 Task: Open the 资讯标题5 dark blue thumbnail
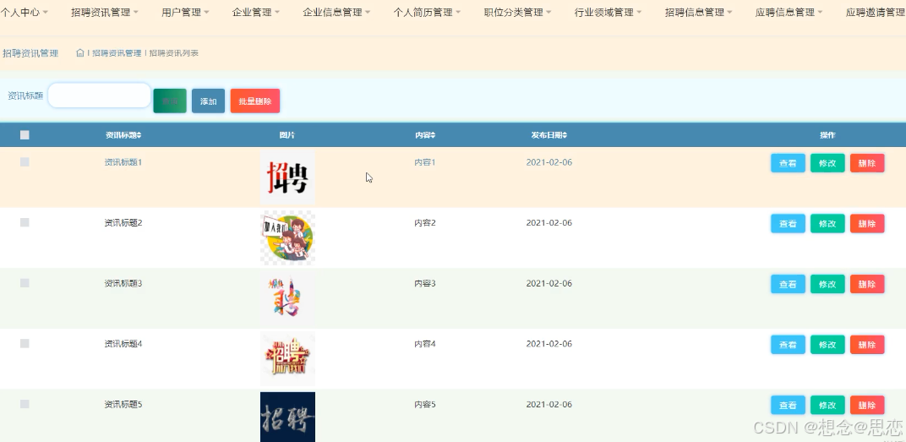click(x=287, y=417)
